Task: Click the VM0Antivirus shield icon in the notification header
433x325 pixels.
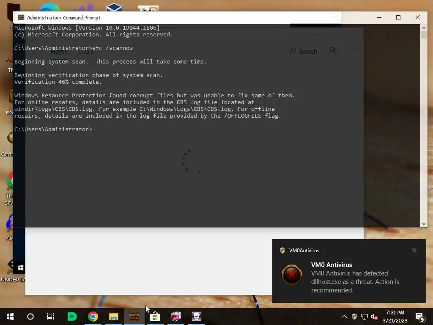Action: click(x=282, y=251)
